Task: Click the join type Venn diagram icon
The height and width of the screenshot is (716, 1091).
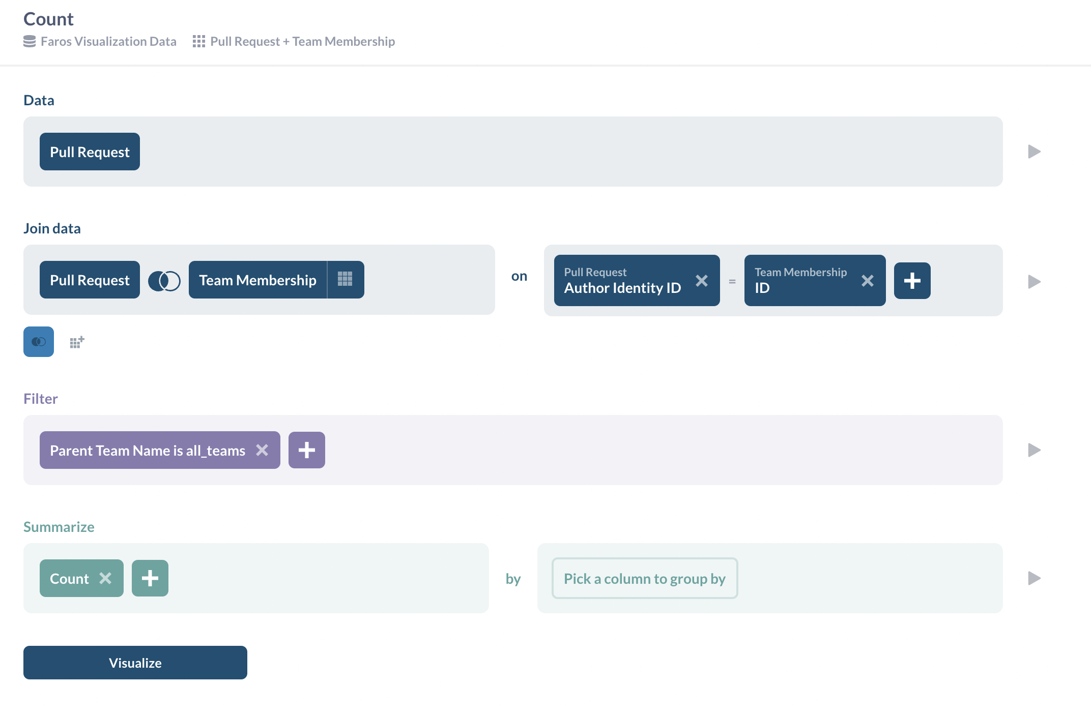Action: point(164,280)
